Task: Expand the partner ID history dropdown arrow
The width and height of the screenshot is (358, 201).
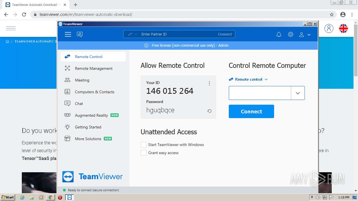Action: tap(298, 93)
